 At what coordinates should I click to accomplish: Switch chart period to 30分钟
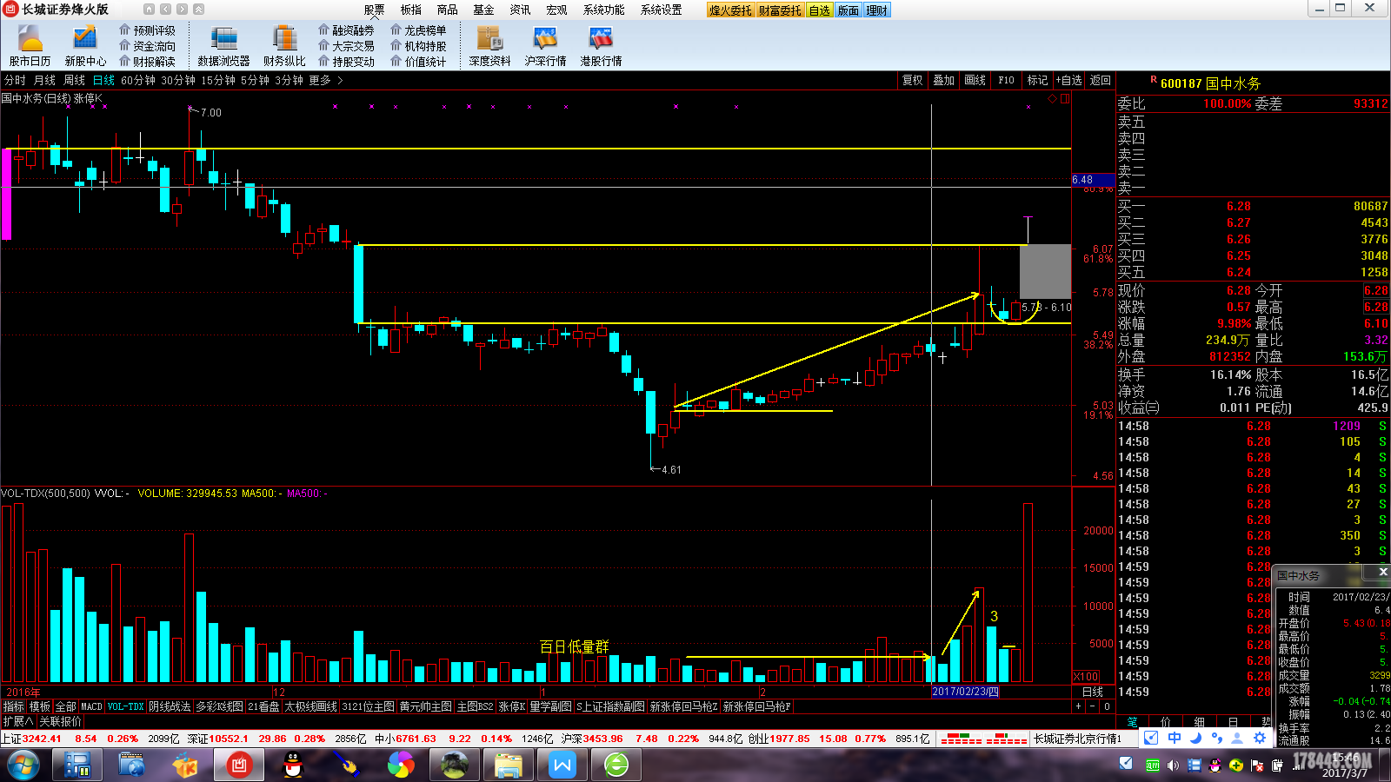click(178, 80)
